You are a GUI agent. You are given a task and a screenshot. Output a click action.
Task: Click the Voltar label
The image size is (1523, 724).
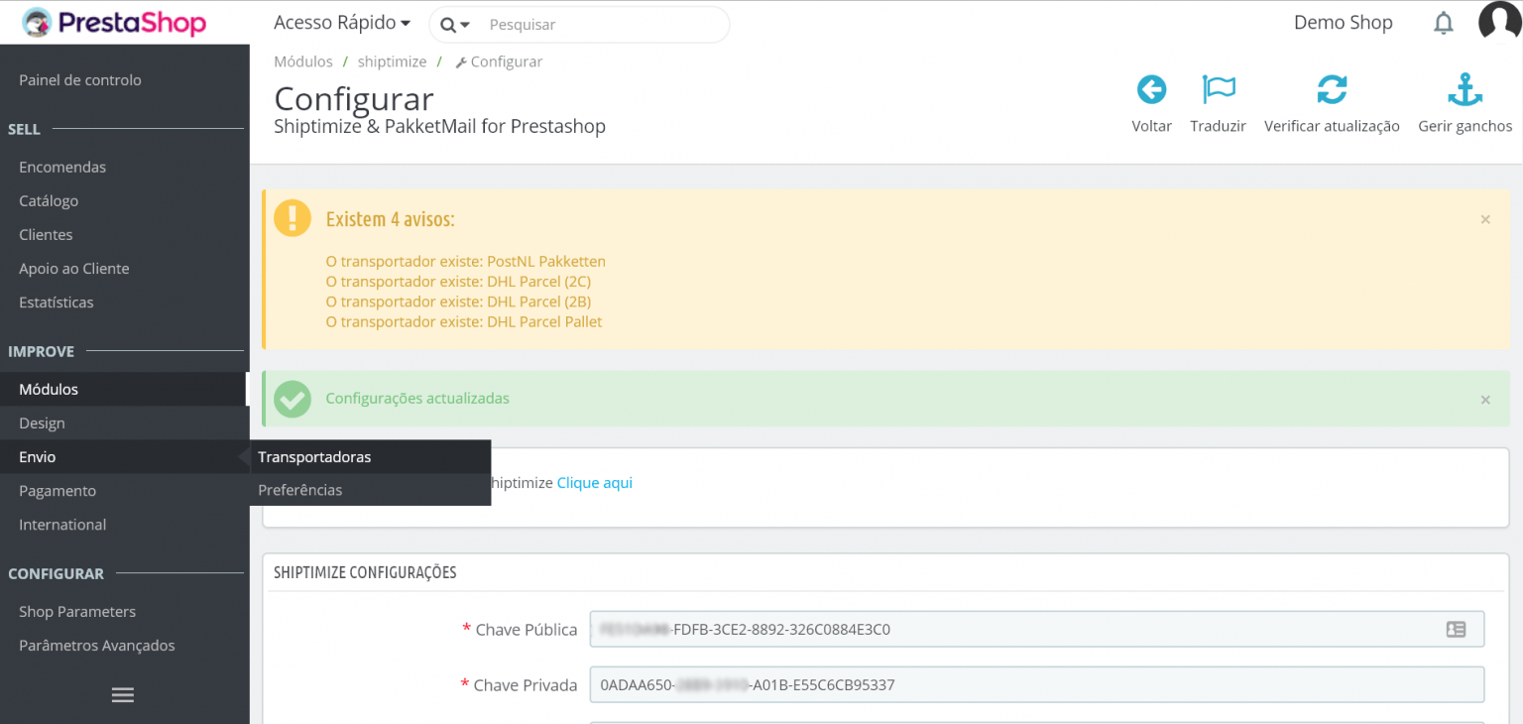click(1152, 126)
